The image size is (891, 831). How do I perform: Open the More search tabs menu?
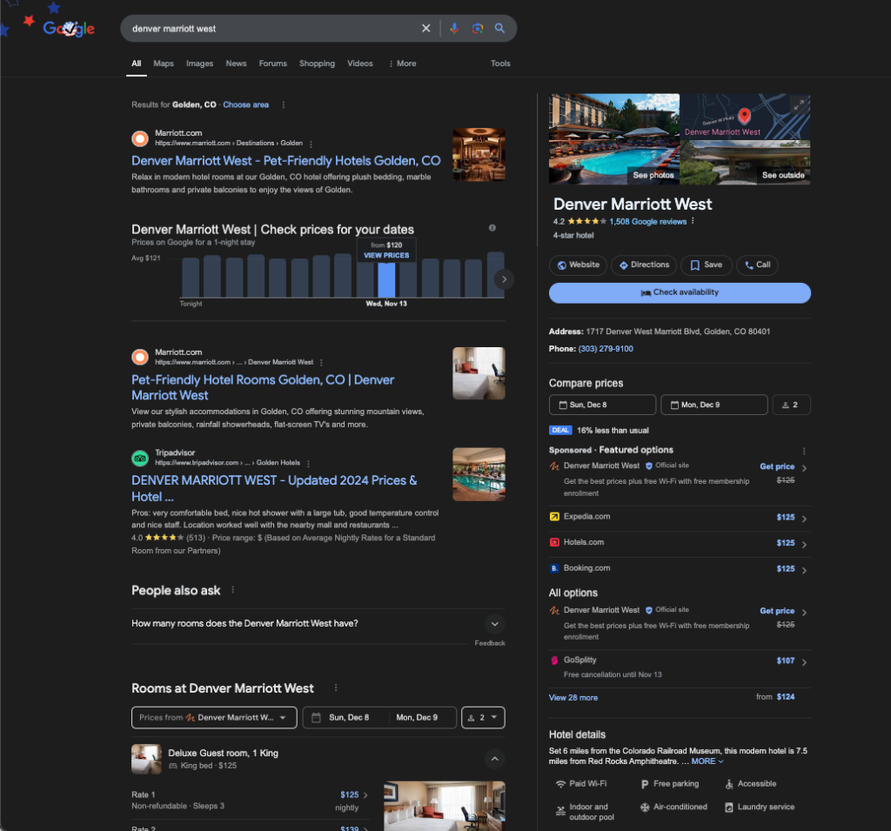(402, 64)
